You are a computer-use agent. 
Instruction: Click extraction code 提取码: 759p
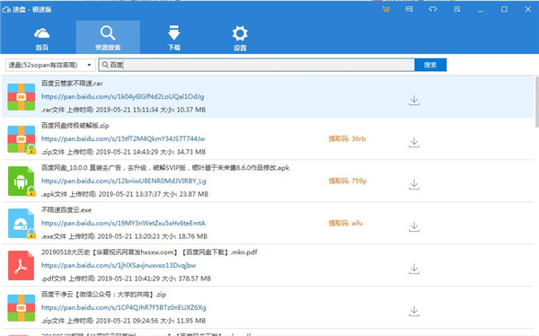(x=348, y=181)
